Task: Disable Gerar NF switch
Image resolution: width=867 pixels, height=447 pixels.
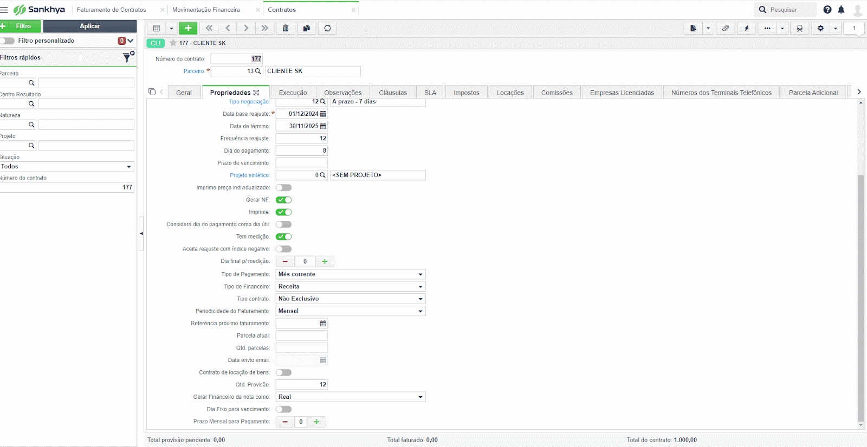Action: click(x=283, y=200)
